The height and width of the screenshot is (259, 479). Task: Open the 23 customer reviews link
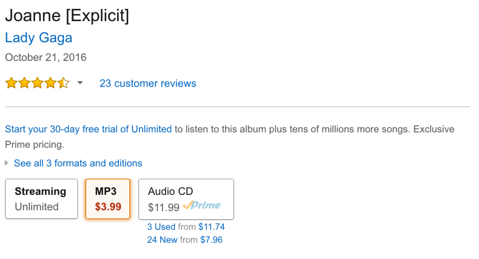pos(148,83)
